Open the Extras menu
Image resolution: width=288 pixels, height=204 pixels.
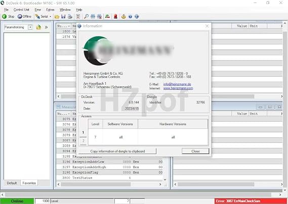pyautogui.click(x=50, y=10)
